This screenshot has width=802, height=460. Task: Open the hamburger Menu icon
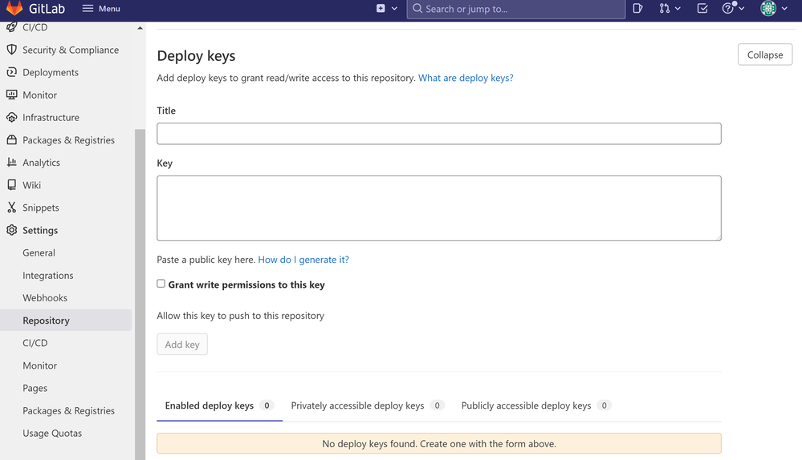(x=88, y=9)
